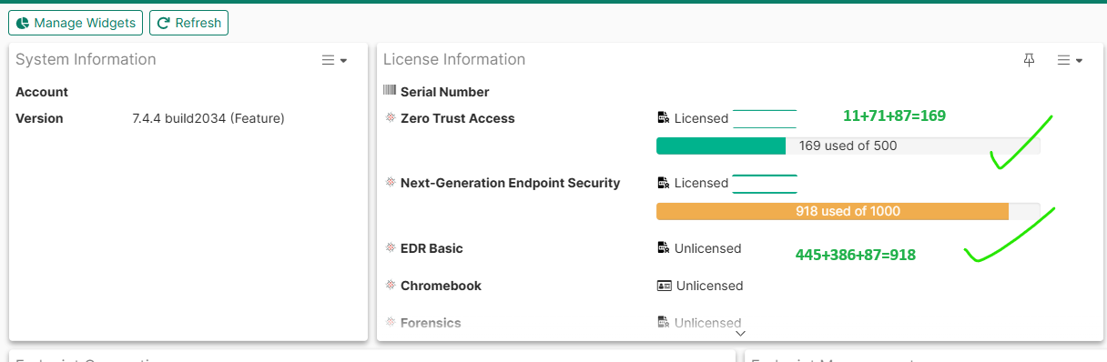Click the System Information widget title
The width and height of the screenshot is (1107, 362).
click(86, 59)
